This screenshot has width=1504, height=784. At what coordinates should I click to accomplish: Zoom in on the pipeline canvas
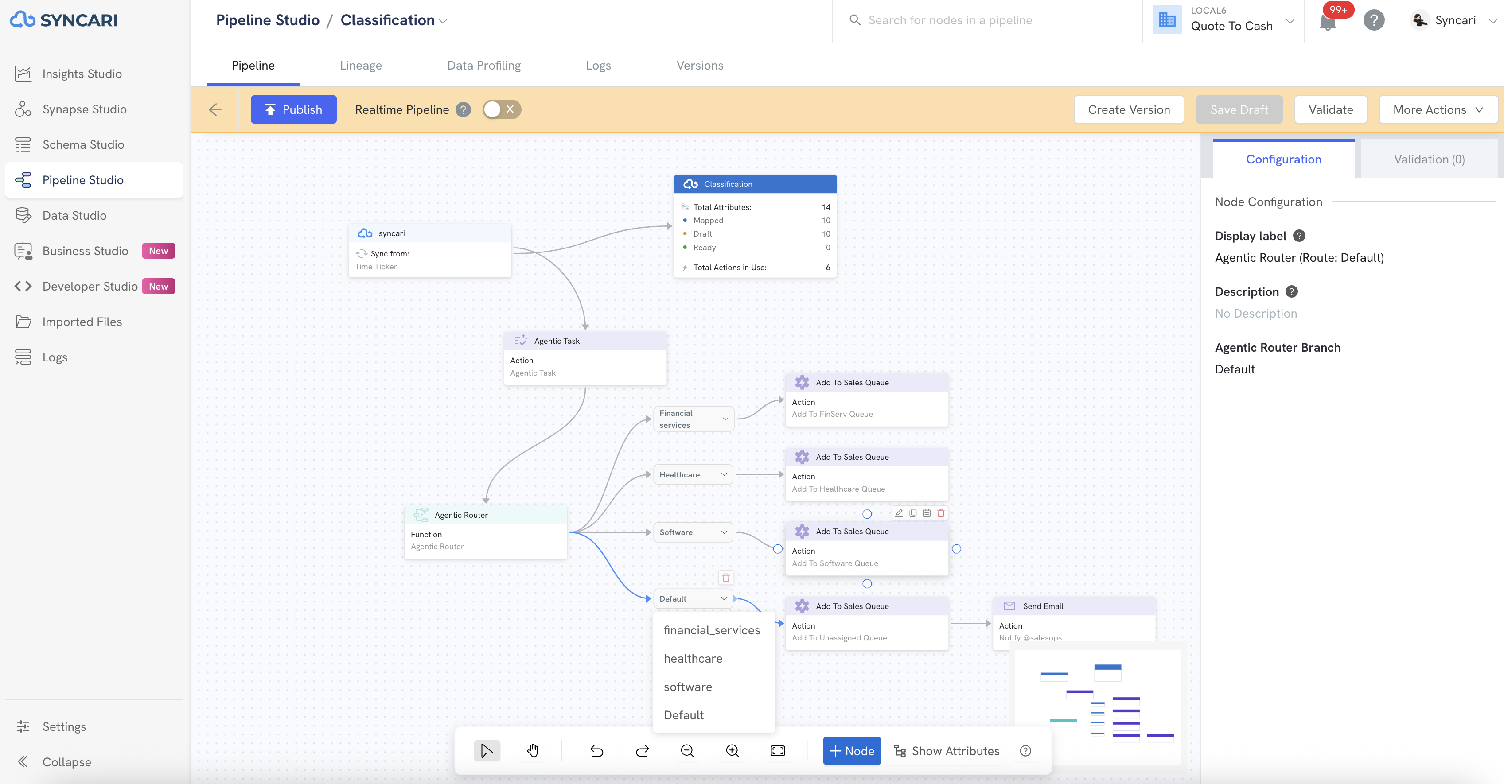coord(733,751)
